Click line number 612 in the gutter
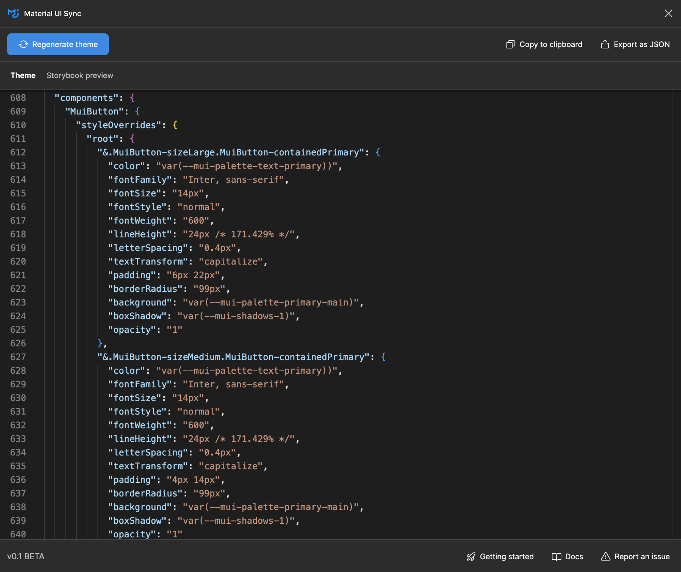Viewport: 681px width, 572px height. pos(18,152)
